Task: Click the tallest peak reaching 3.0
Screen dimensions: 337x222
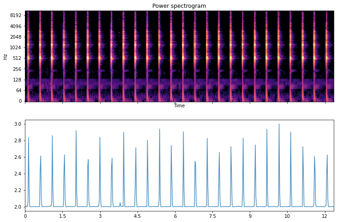Action: click(x=279, y=124)
